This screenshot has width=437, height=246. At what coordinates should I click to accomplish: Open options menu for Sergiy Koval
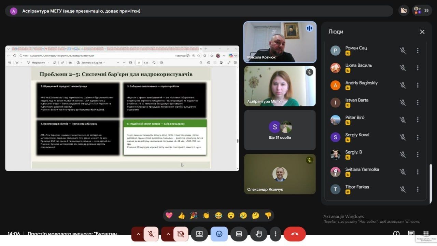[417, 137]
